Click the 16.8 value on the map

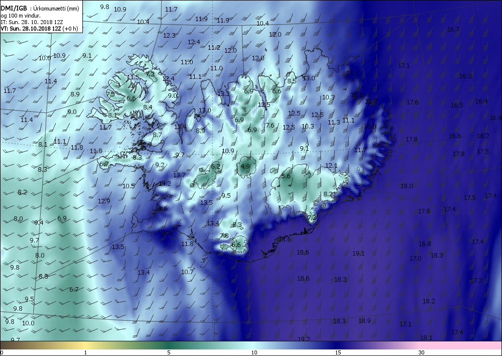(425, 244)
